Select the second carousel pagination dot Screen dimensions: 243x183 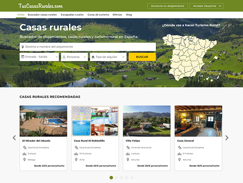[x=116, y=177]
